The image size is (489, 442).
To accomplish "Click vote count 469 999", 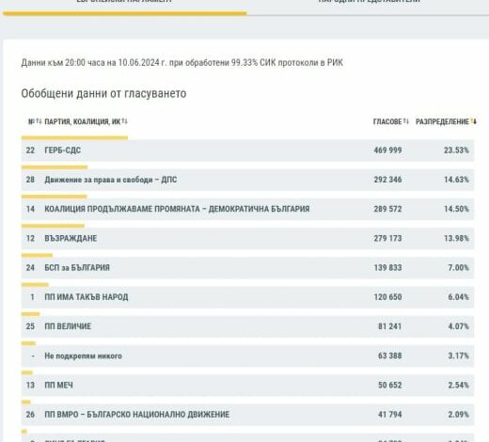I will tap(387, 150).
